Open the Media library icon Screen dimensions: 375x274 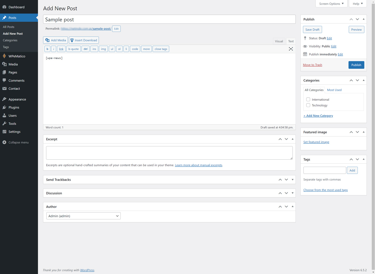coord(4,64)
